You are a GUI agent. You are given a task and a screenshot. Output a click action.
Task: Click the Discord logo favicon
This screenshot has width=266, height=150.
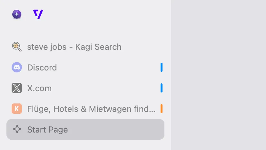tap(17, 67)
